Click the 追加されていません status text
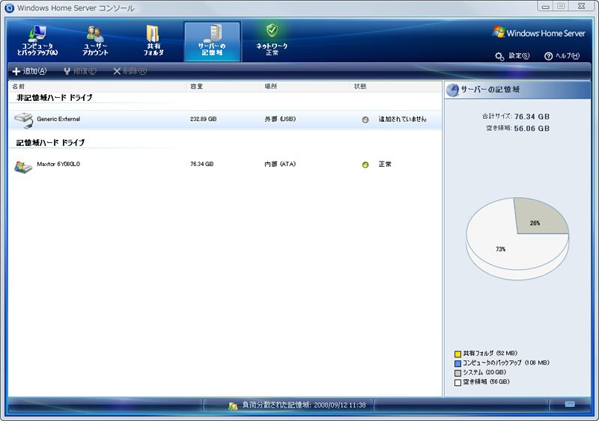The height and width of the screenshot is (421, 599). pyautogui.click(x=402, y=119)
